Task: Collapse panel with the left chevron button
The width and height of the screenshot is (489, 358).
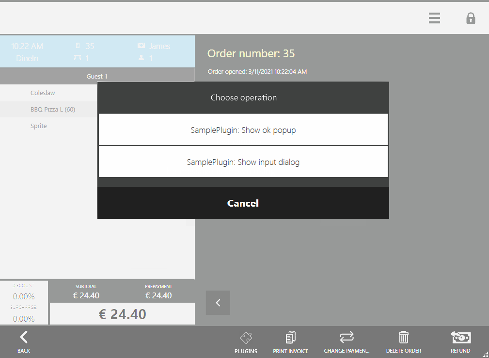Action: (x=218, y=303)
